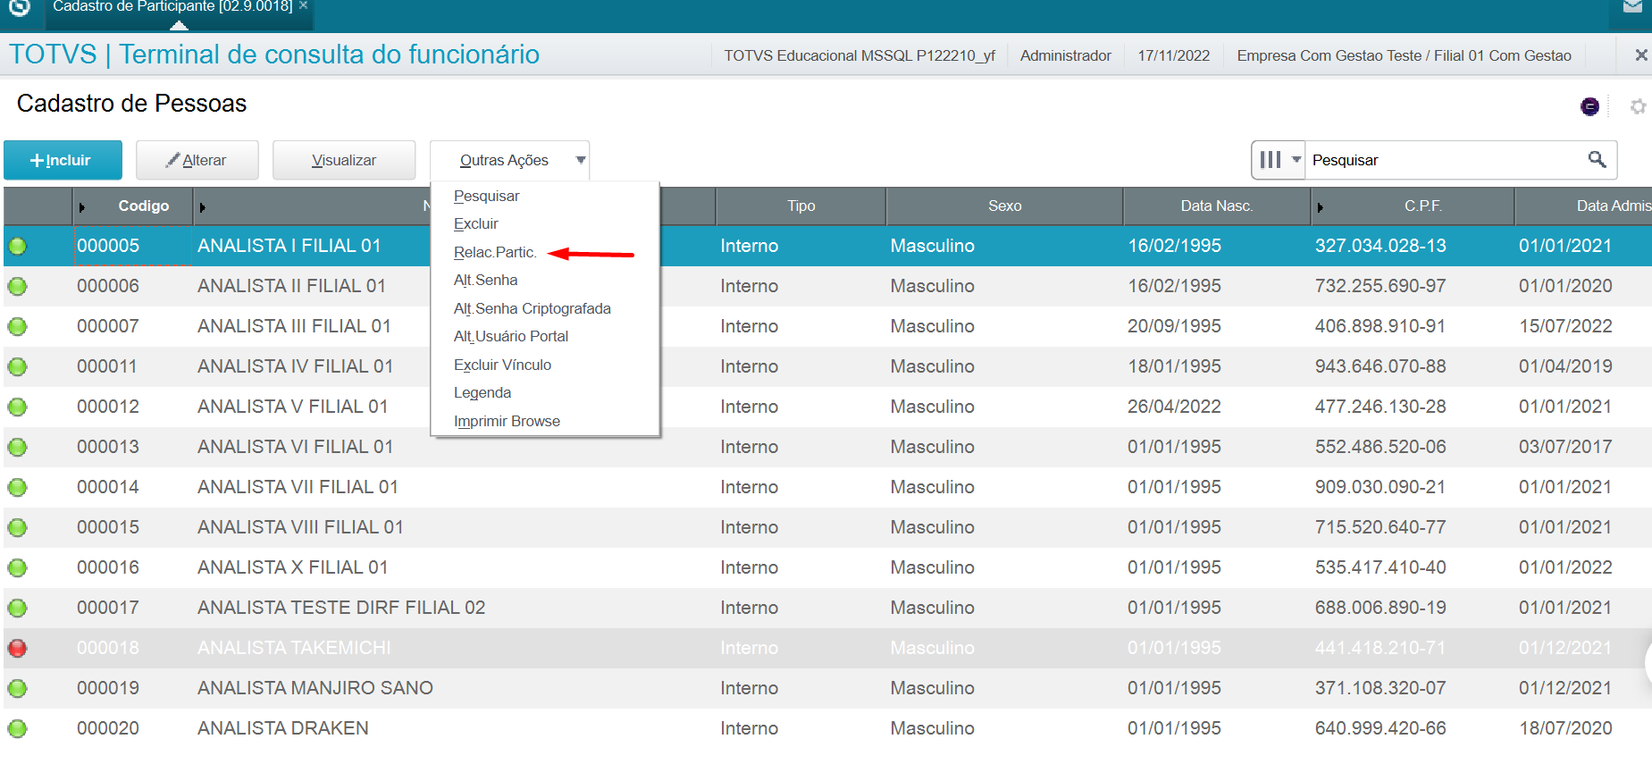1652x781 pixels.
Task: Open the mail envelope icon
Action: (1632, 7)
